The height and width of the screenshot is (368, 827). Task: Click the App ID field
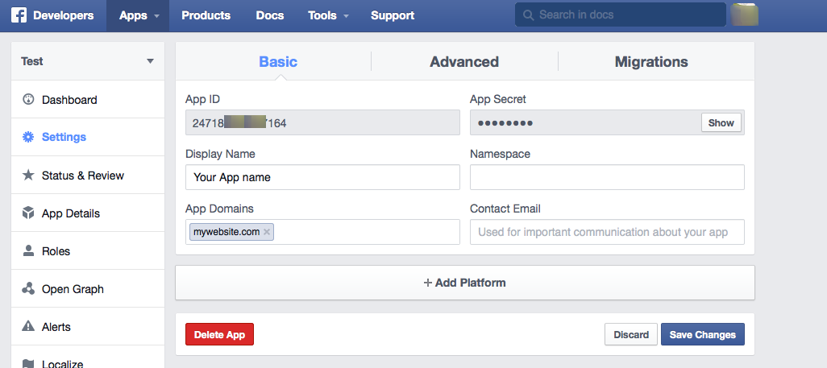(322, 123)
